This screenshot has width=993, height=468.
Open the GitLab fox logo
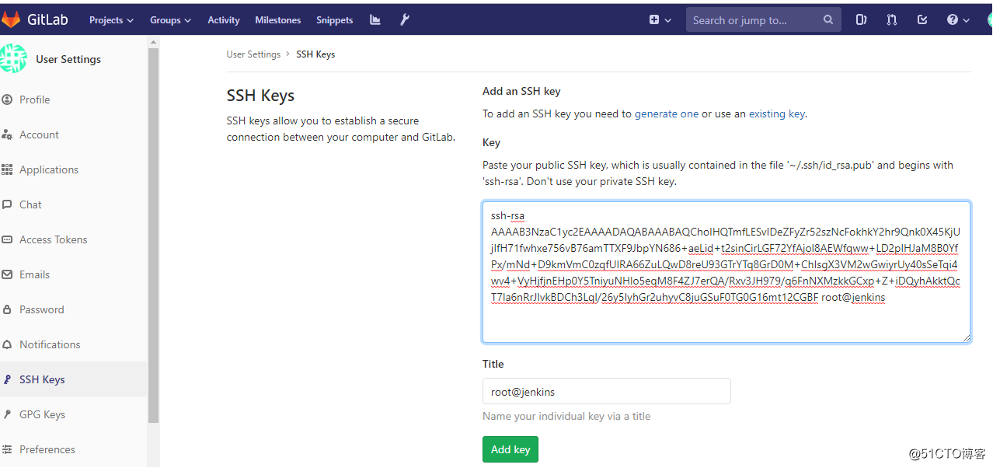11,18
